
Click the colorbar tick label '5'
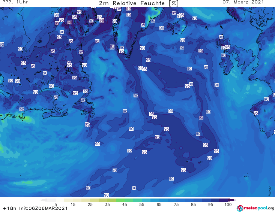[56, 205]
